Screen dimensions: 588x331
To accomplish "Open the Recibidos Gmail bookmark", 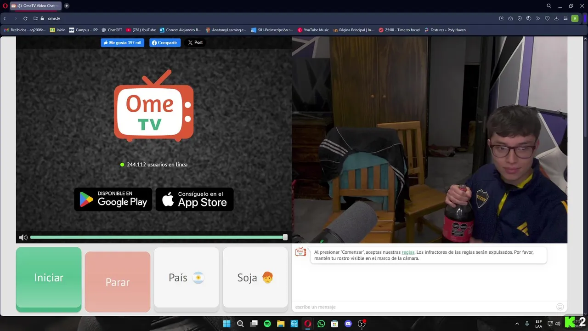I will (25, 30).
